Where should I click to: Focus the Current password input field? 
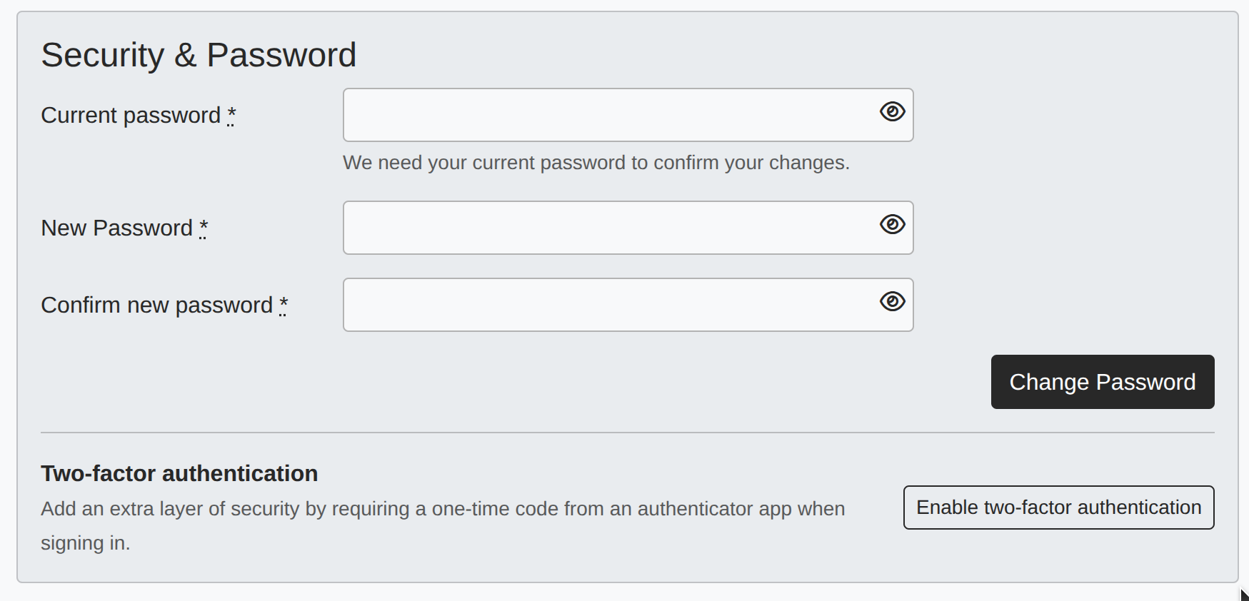coord(607,115)
